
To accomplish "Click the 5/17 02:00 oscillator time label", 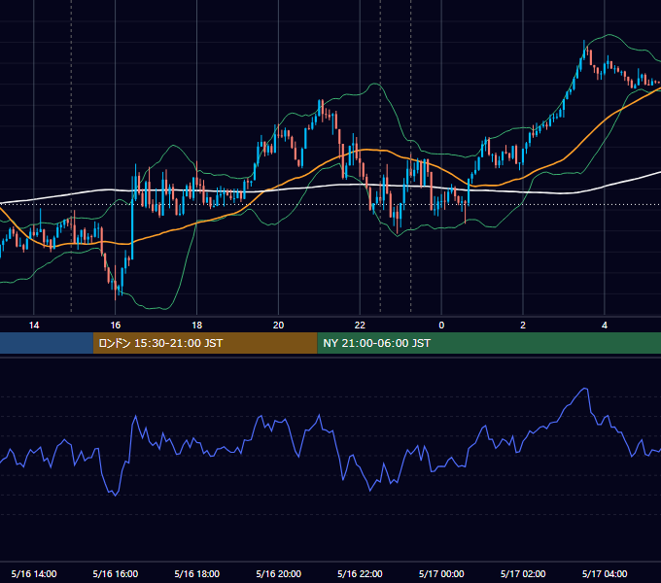I will tap(523, 573).
